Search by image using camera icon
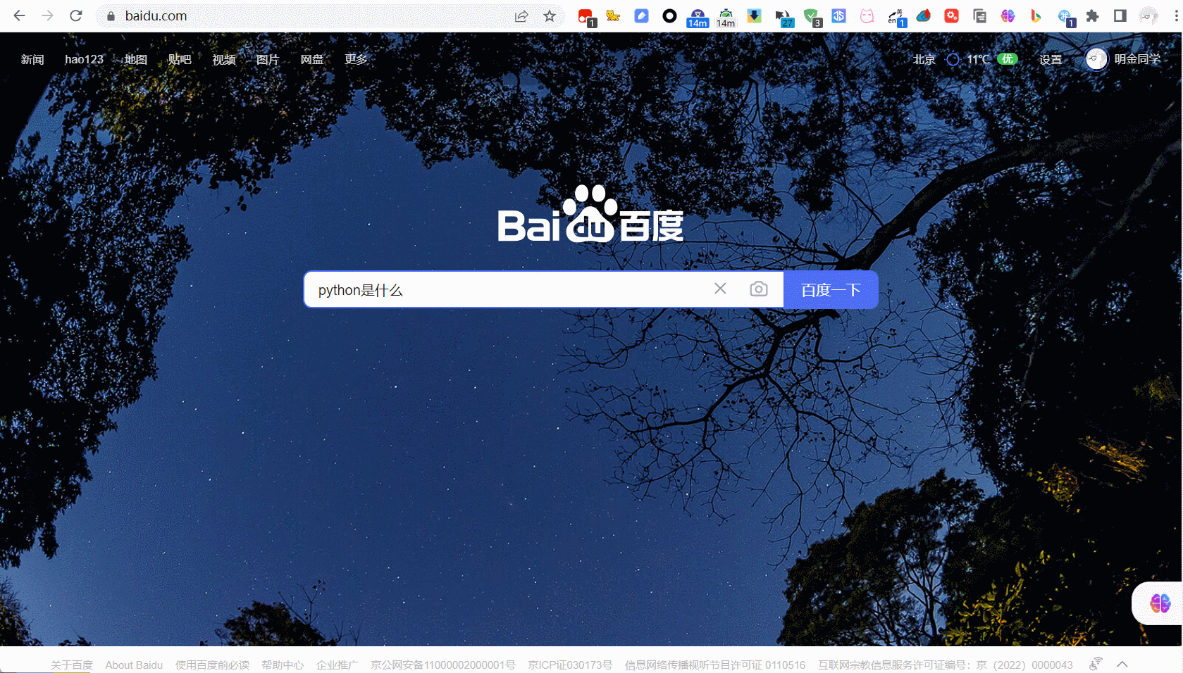 point(759,289)
